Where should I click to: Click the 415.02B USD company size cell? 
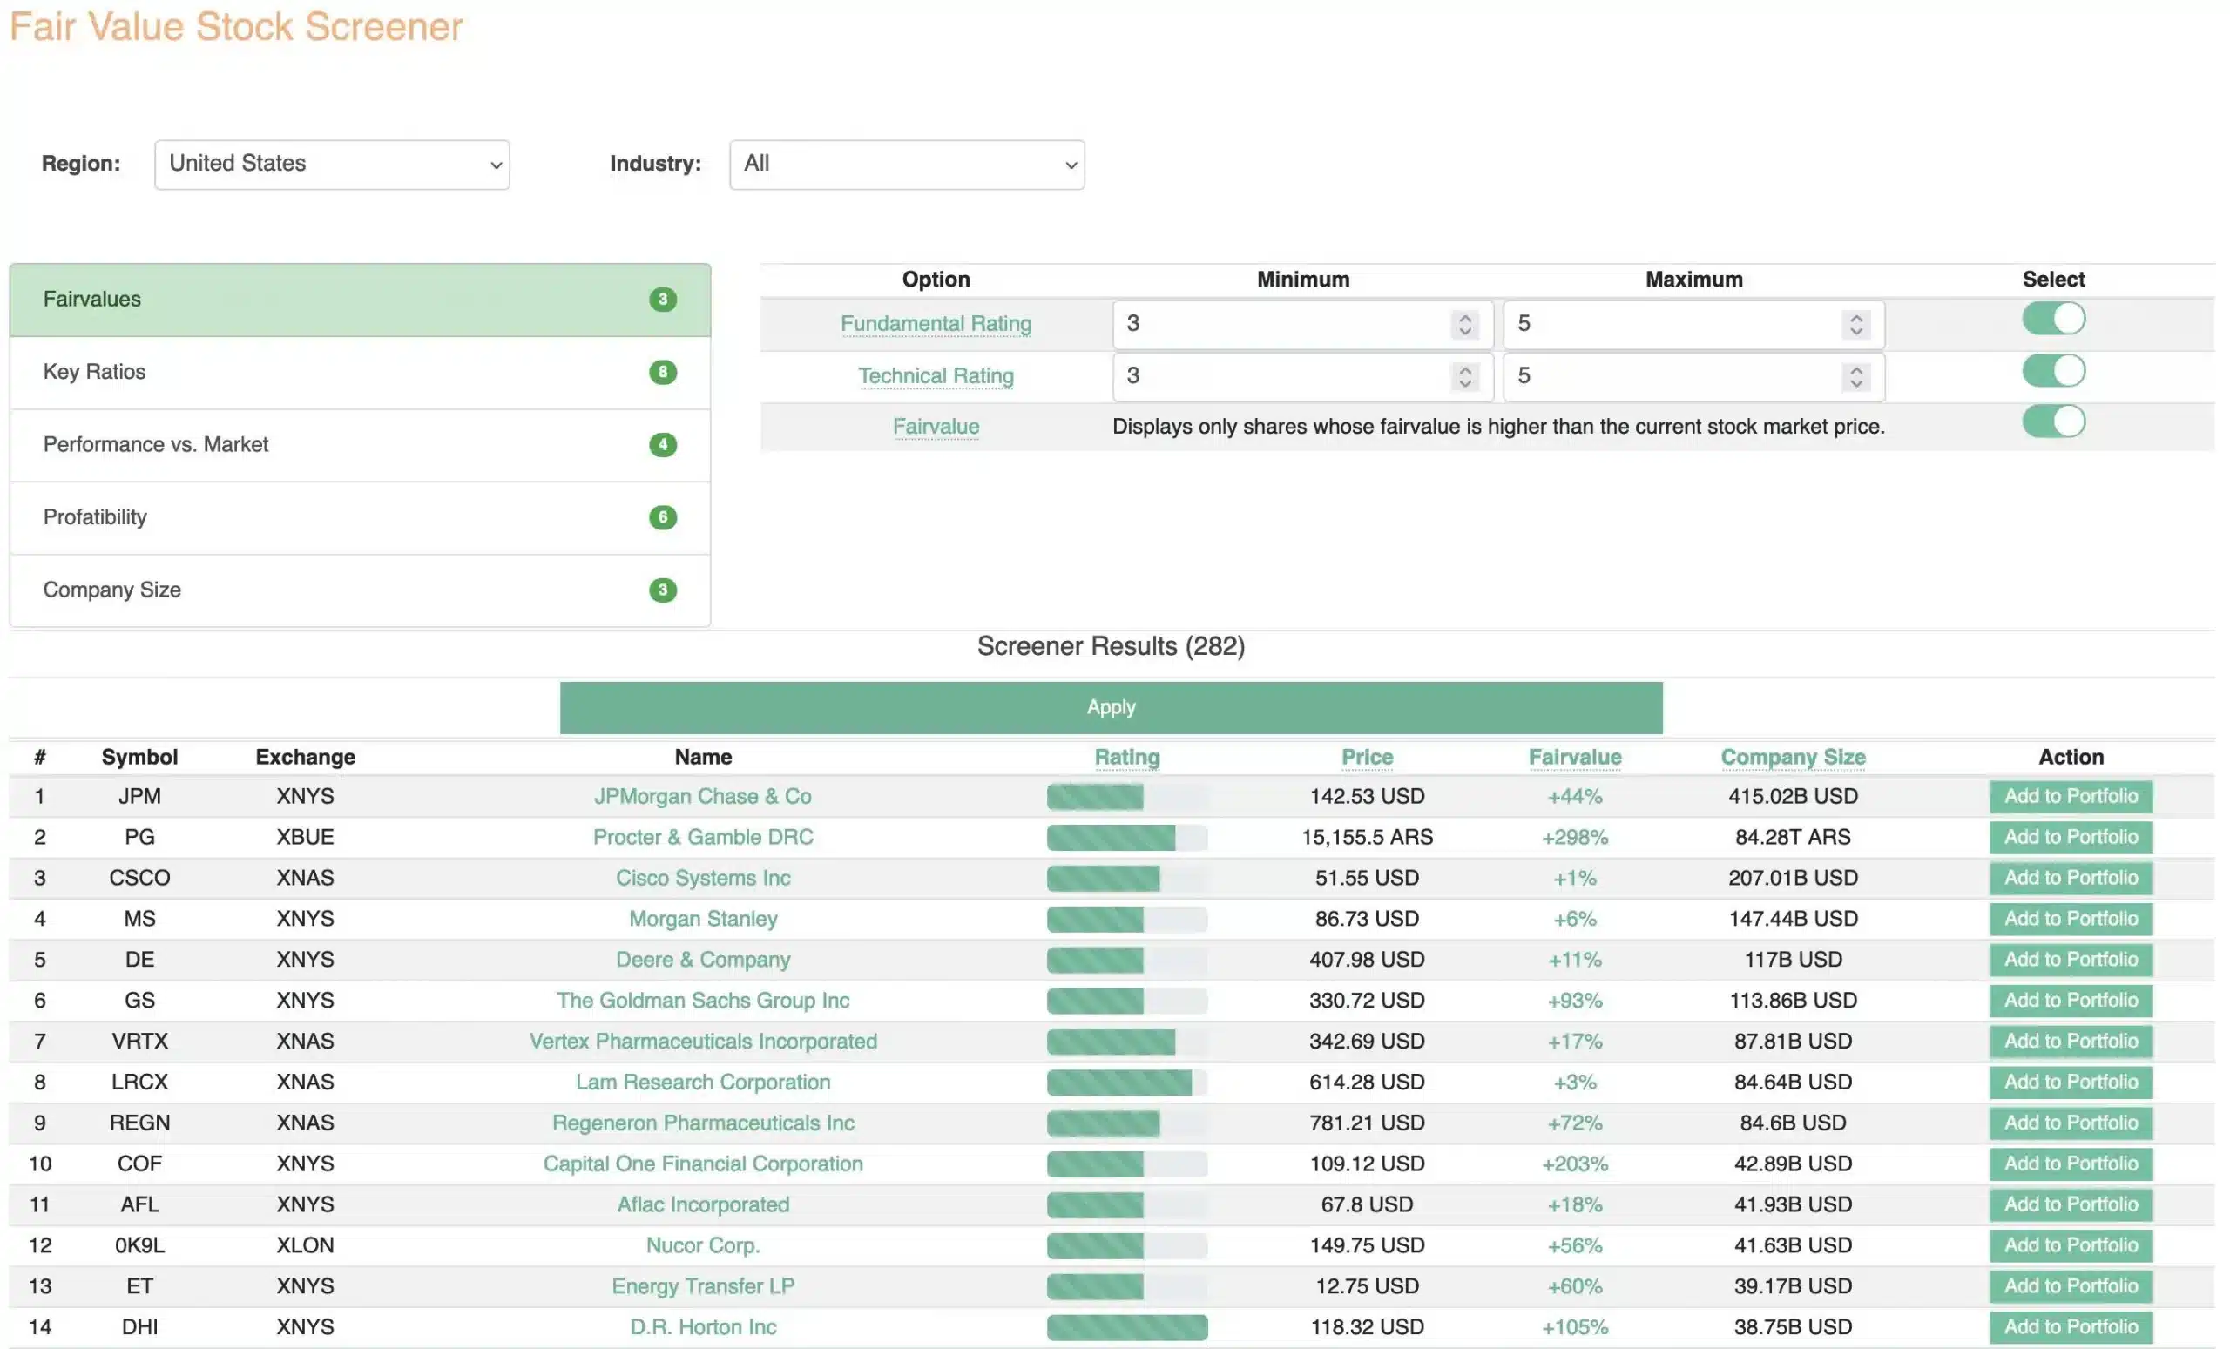[x=1792, y=796]
